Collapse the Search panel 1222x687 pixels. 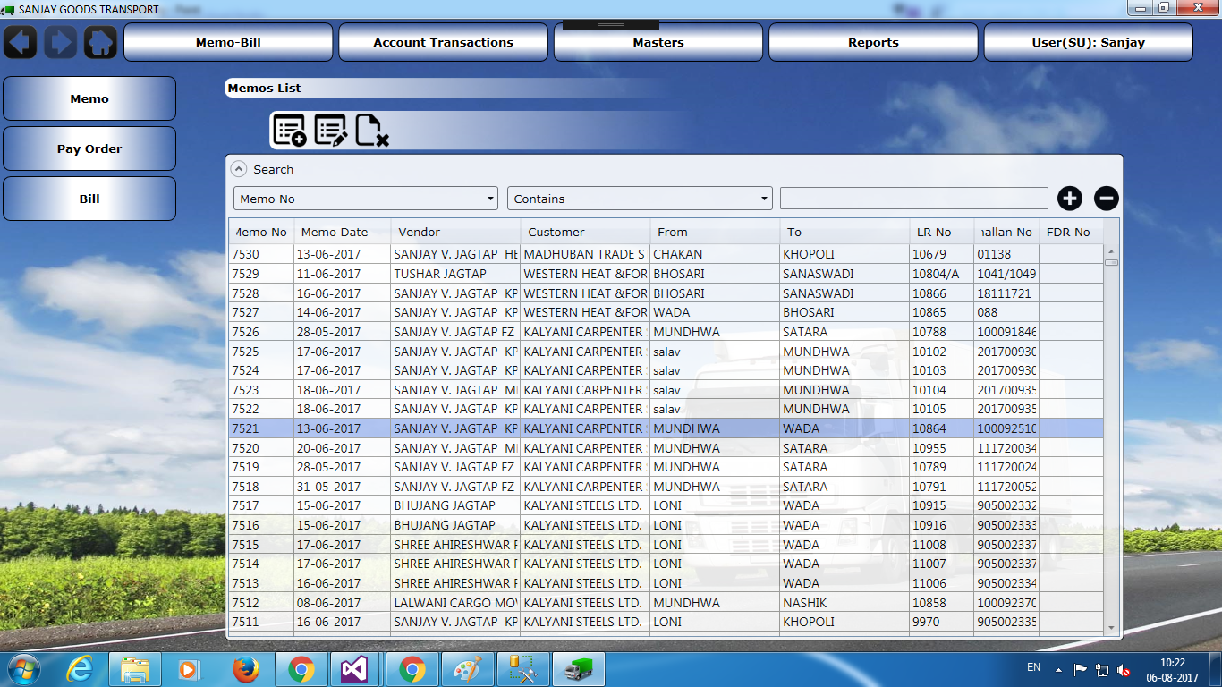tap(238, 169)
